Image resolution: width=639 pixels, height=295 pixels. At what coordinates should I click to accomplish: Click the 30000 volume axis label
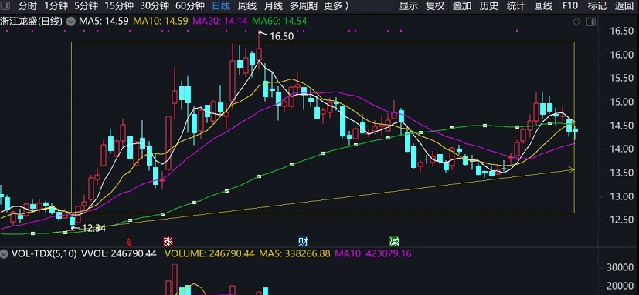(x=620, y=267)
